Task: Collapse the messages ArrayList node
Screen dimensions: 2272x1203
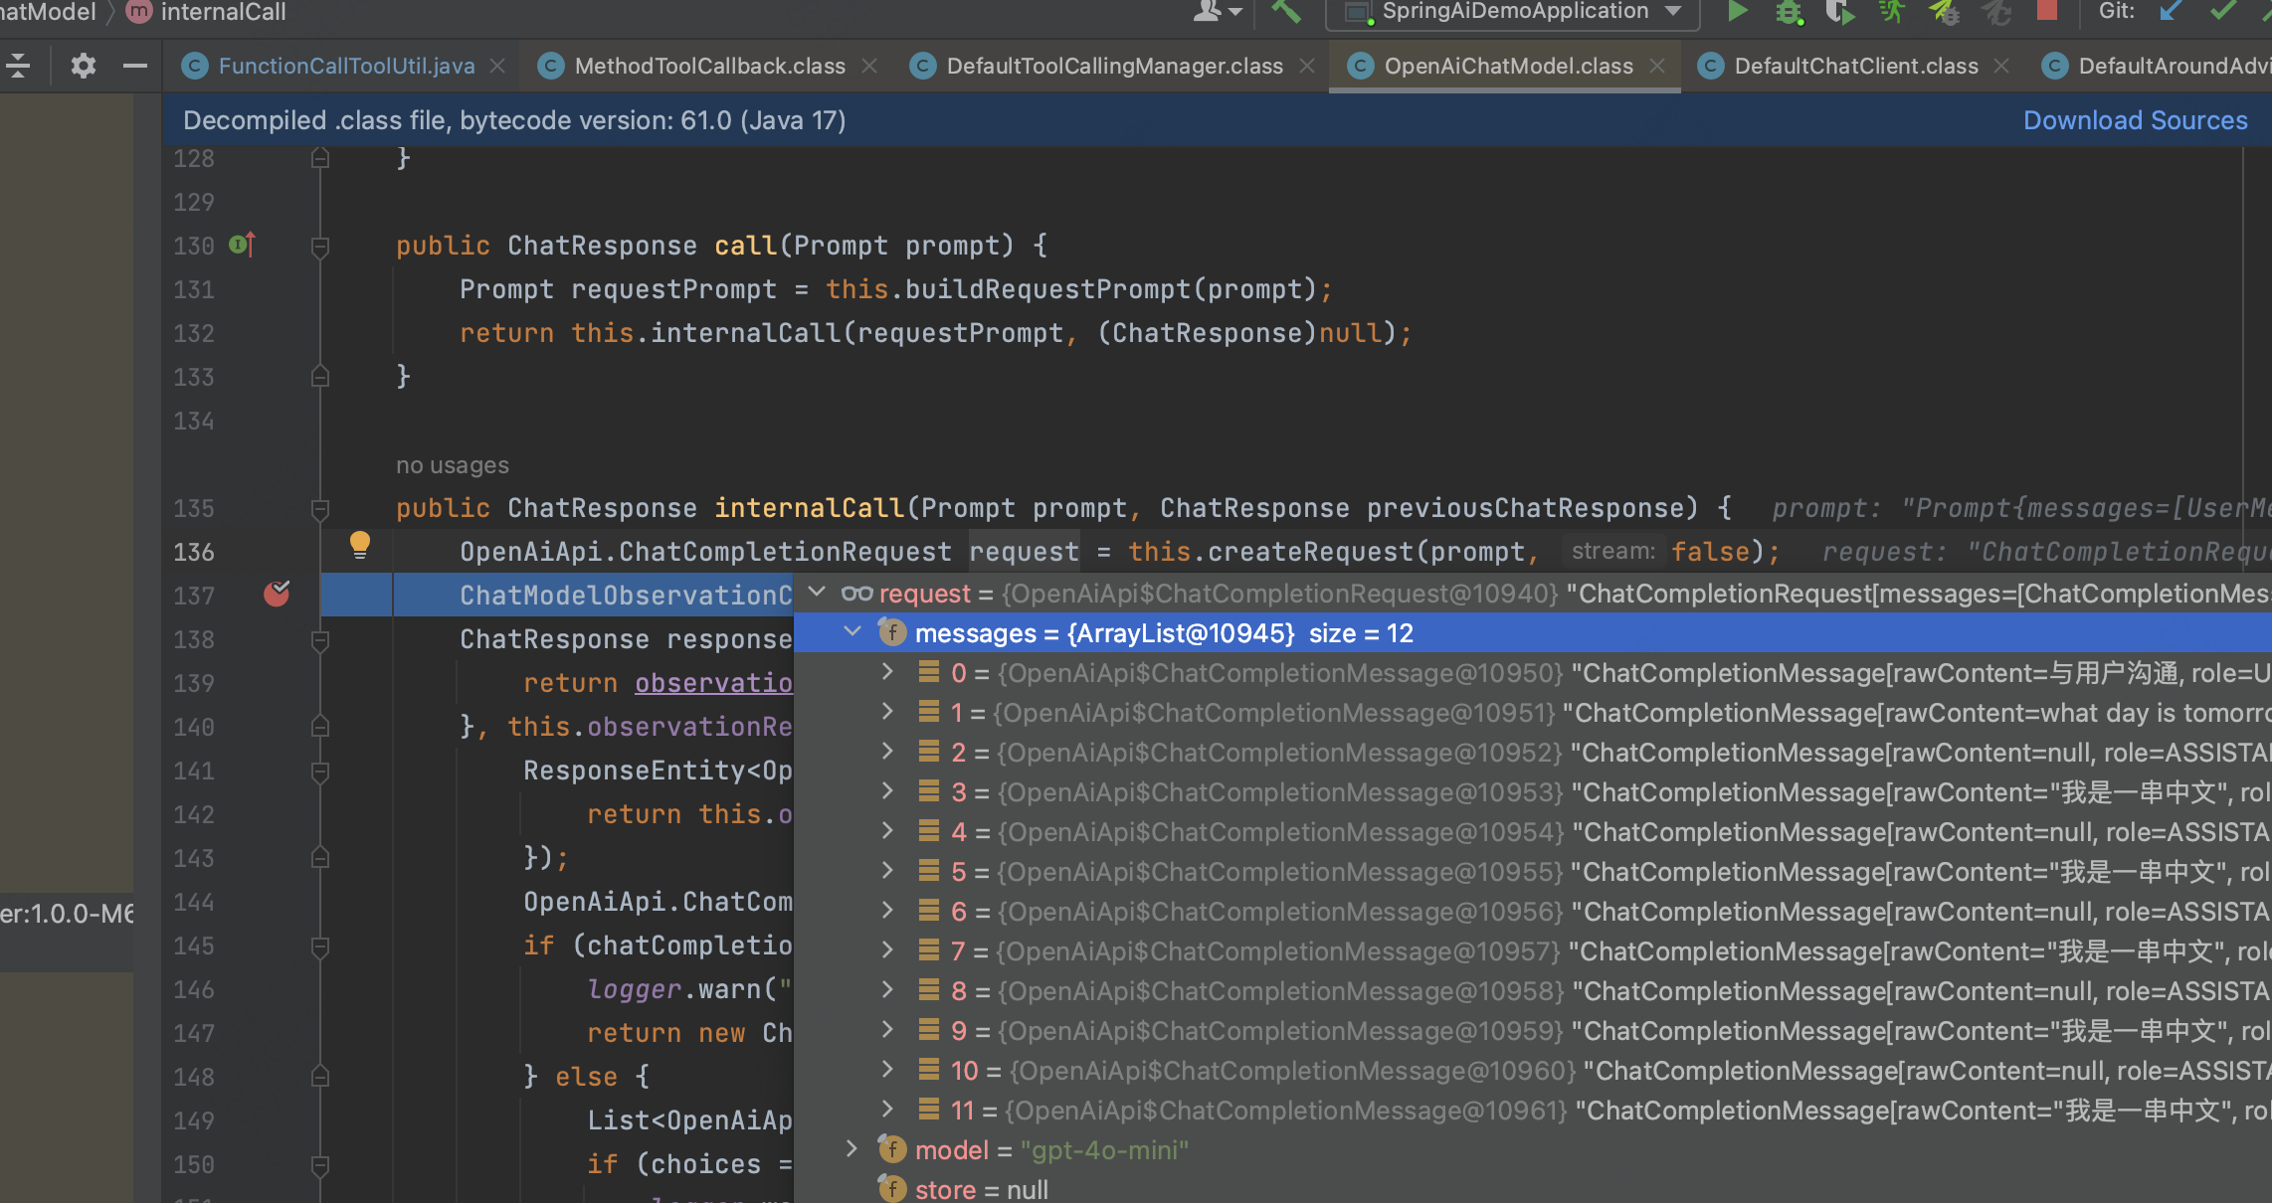Action: pos(852,632)
